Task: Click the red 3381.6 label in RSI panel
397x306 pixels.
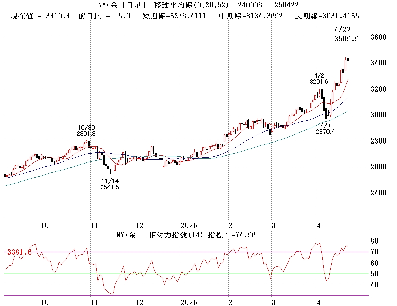Action: tap(19, 252)
